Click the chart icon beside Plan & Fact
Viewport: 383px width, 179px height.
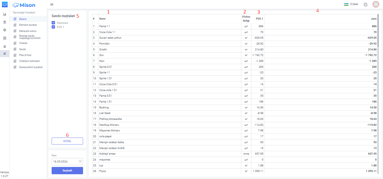click(x=15, y=55)
